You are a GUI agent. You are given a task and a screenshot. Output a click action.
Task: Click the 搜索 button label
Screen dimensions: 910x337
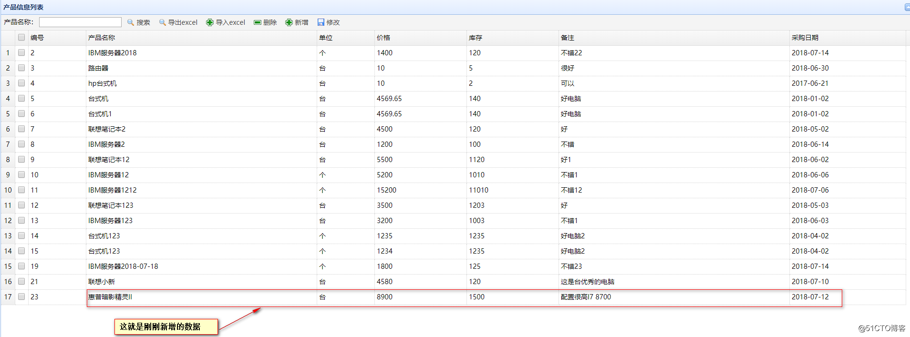pyautogui.click(x=144, y=22)
